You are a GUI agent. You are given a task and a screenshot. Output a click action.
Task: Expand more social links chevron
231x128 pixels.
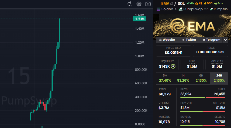(x=226, y=40)
